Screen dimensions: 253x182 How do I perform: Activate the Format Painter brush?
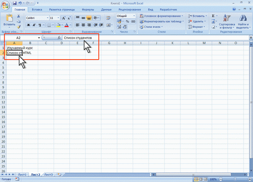coord(18,27)
